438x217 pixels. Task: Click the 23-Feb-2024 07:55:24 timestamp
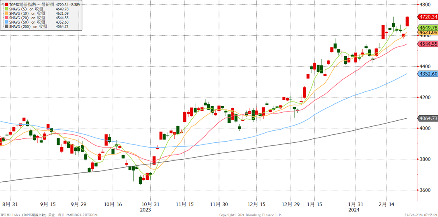(421, 215)
